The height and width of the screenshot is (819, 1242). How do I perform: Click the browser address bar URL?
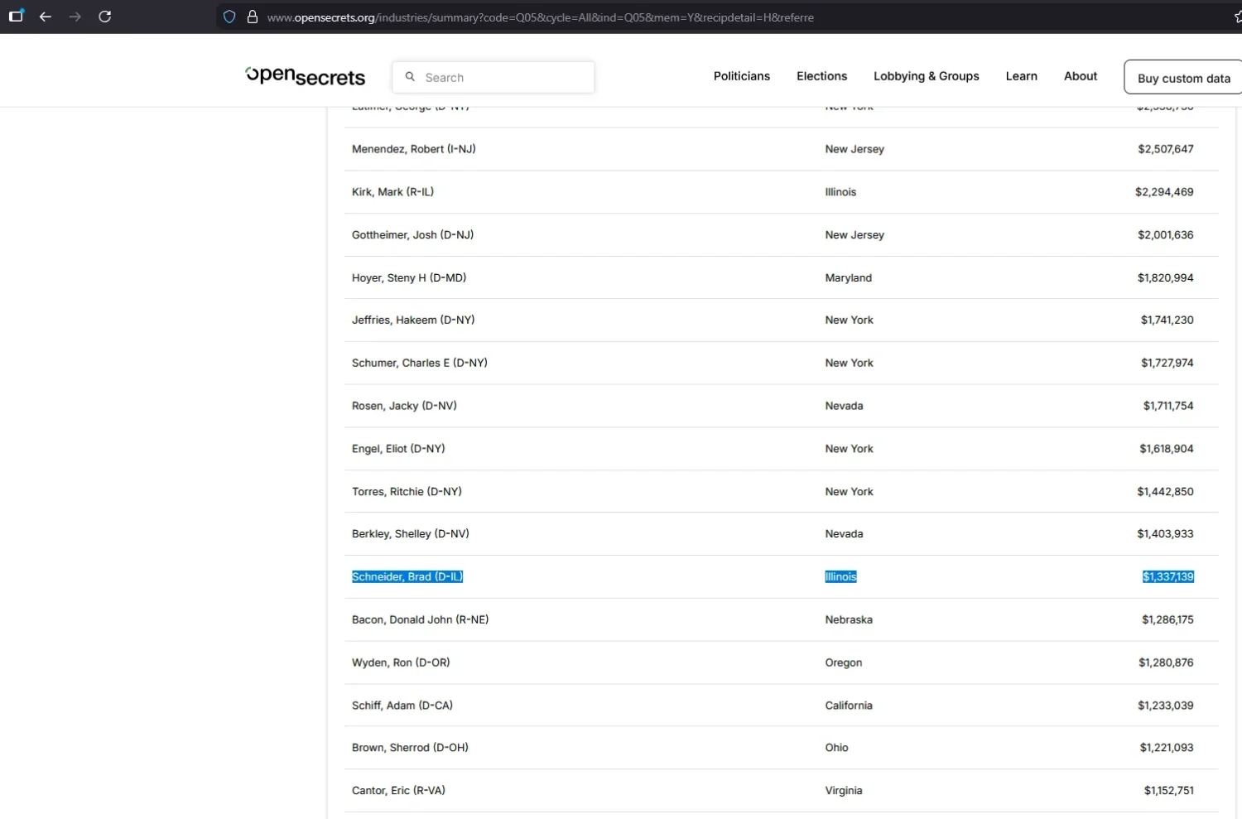coord(540,17)
